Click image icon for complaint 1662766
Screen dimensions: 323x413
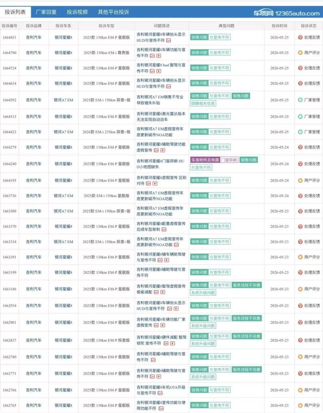160,393
